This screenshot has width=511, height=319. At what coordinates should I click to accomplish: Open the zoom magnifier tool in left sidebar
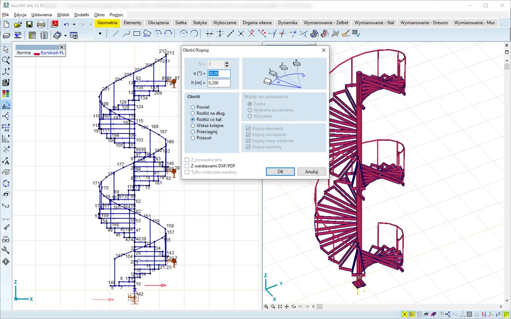coord(6,60)
